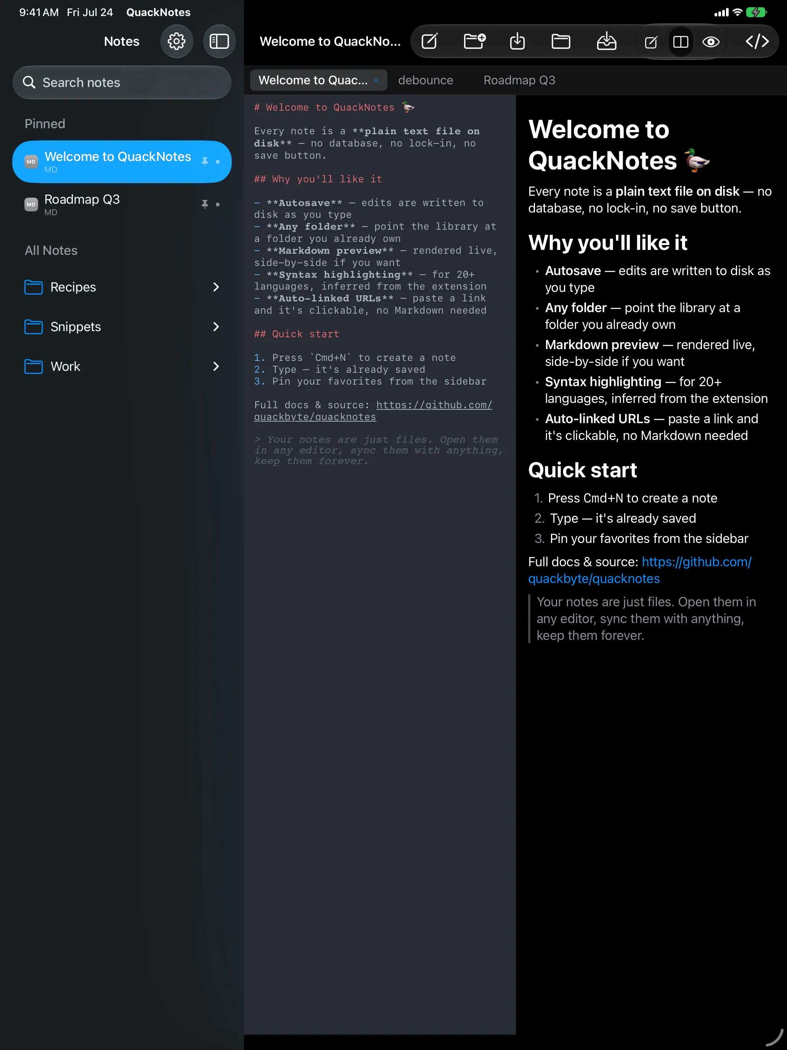Click the Snippets folder icon
The height and width of the screenshot is (1050, 787).
(34, 327)
